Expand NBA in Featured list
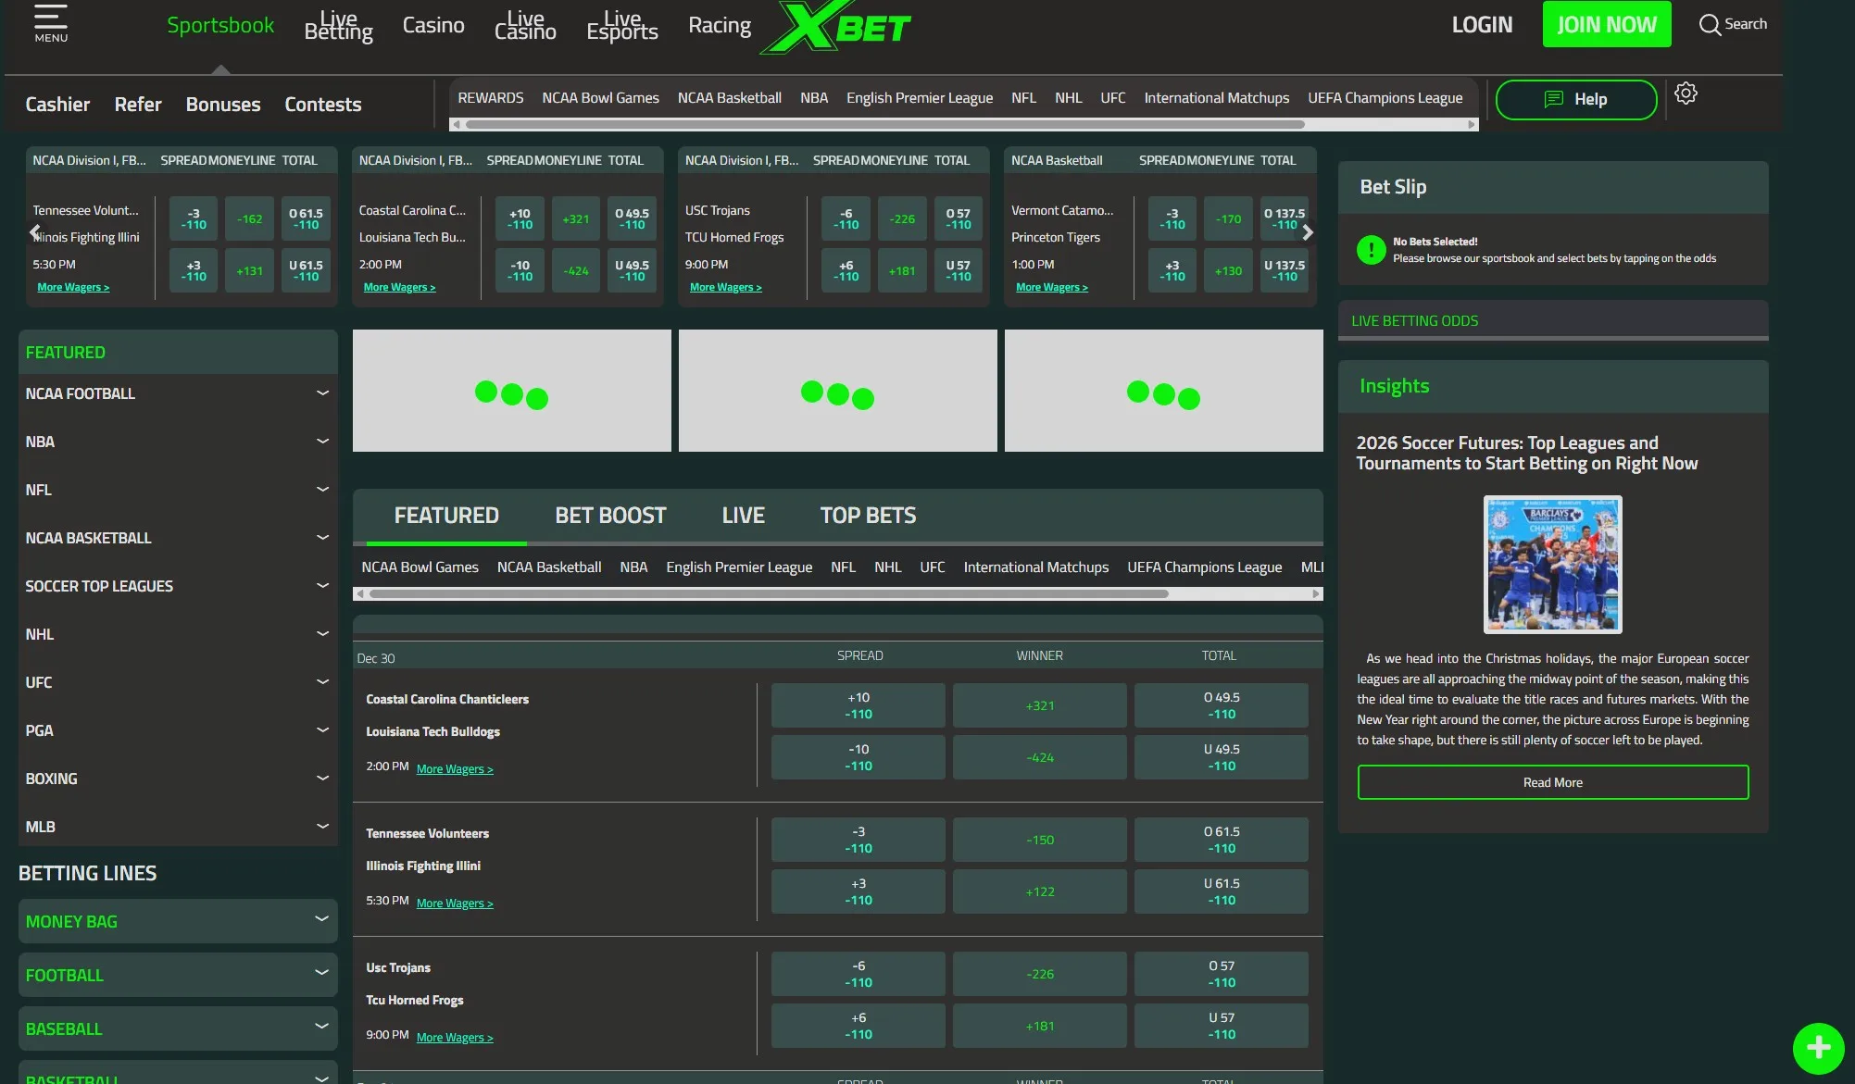This screenshot has height=1084, width=1855. coord(178,442)
